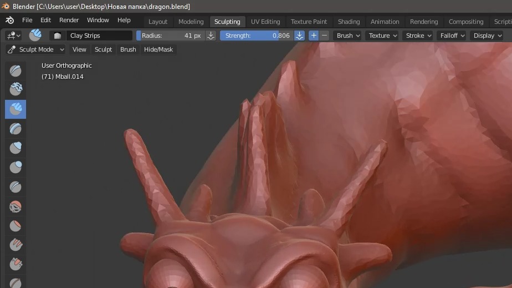Image resolution: width=512 pixels, height=288 pixels.
Task: Select the Blob brush tool
Action: 16,168
